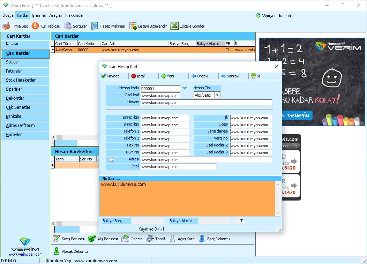Screen dimensions: 367x264
Task: Click the Alış Faturası icon
Action: 92,239
